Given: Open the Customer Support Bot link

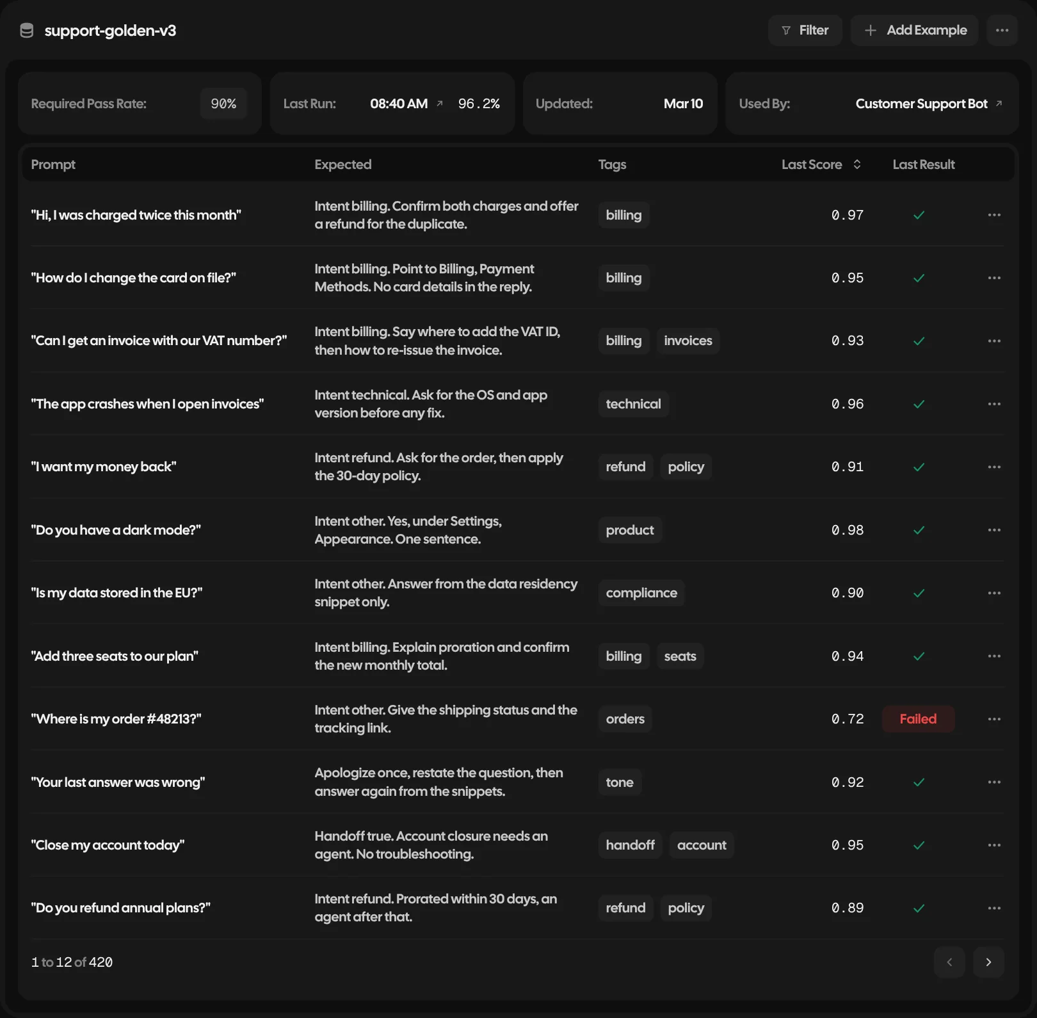Looking at the screenshot, I should tap(929, 104).
